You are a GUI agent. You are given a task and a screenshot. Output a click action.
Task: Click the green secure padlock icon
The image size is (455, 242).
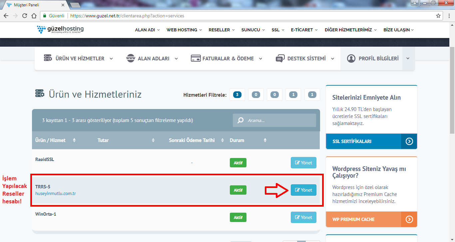[44, 16]
